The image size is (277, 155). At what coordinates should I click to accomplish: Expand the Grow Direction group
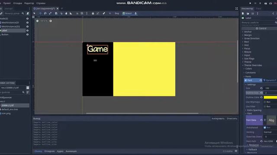tap(252, 38)
